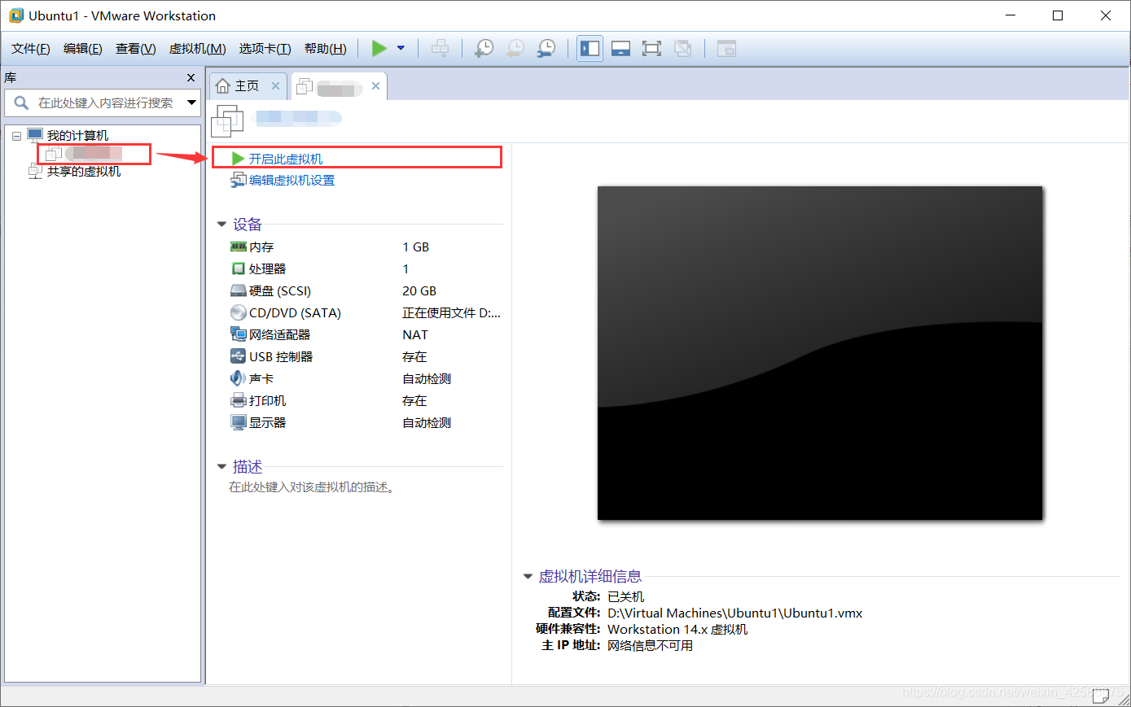1131x707 pixels.
Task: Close the 主页 tab
Action: click(x=275, y=86)
